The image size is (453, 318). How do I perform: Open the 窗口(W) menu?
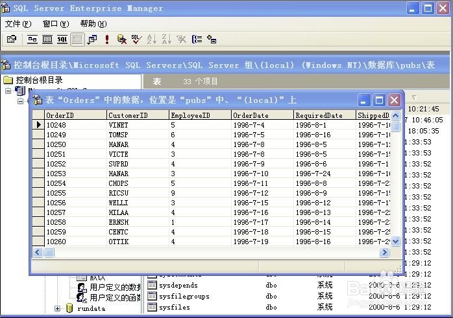56,24
